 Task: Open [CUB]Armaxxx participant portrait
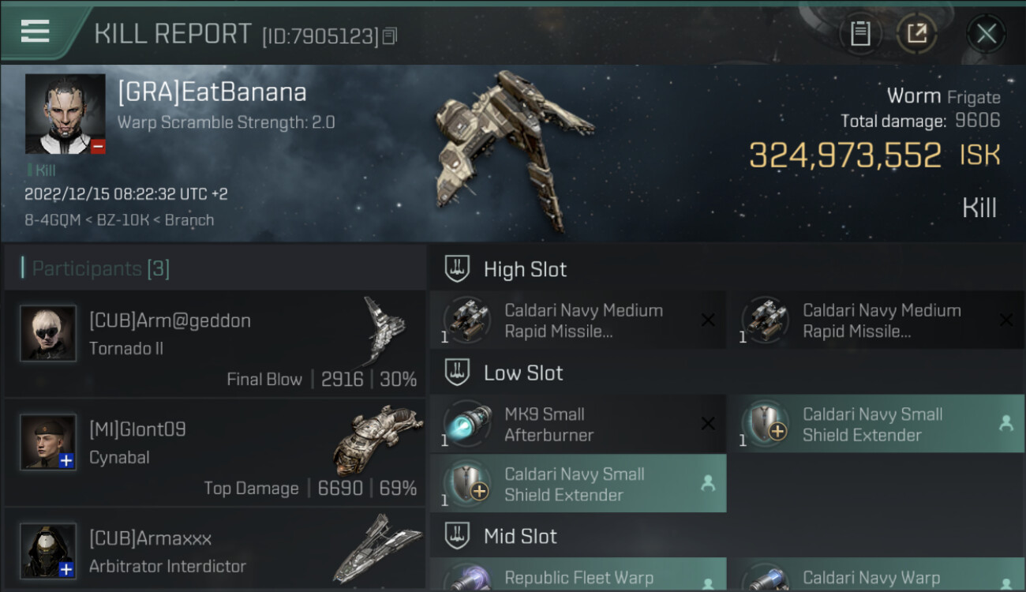48,550
